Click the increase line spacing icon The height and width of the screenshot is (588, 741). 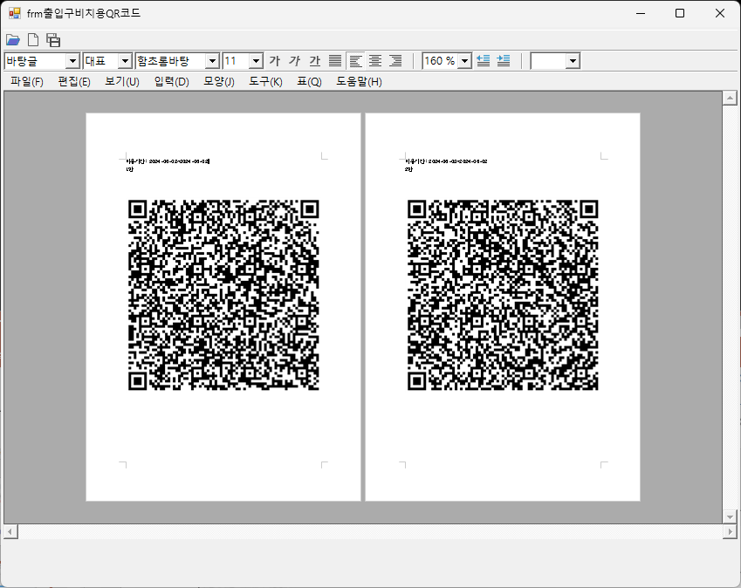pyautogui.click(x=503, y=60)
